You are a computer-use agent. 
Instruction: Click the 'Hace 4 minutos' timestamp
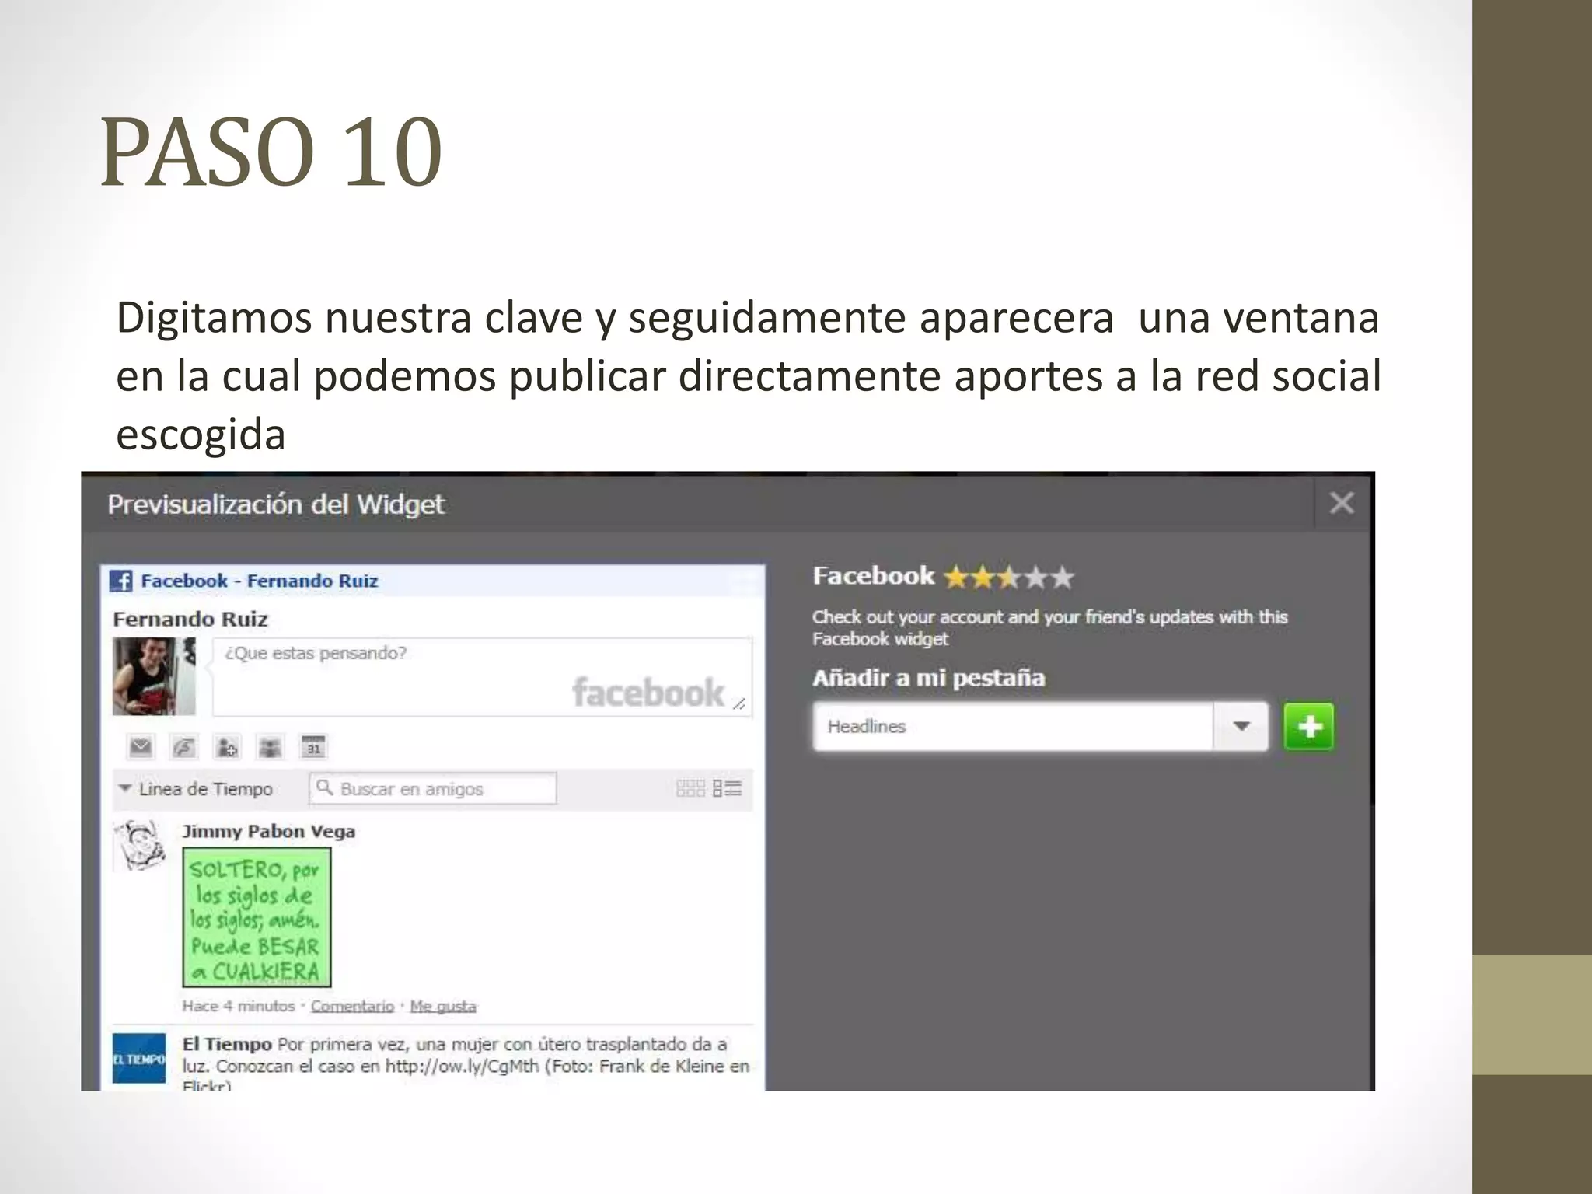pyautogui.click(x=239, y=1006)
